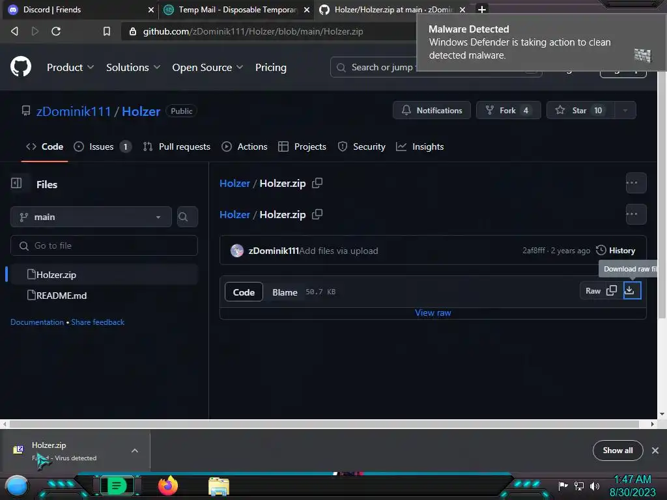Collapse the file tree side panel

point(16,183)
